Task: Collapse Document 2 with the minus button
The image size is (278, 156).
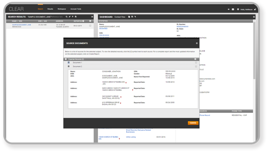Action: pyautogui.click(x=69, y=66)
